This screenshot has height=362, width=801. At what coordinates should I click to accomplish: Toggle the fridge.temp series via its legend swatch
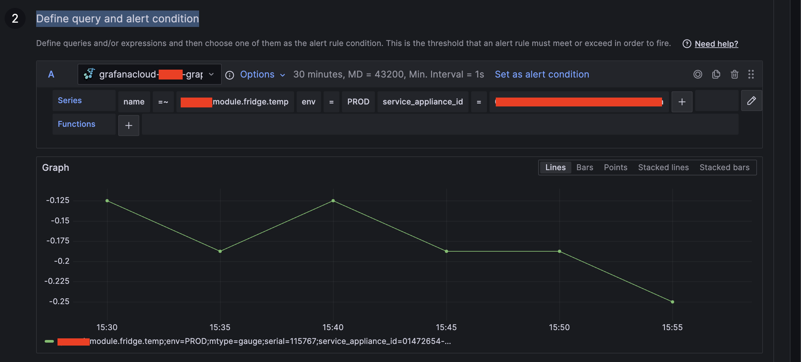tap(49, 341)
